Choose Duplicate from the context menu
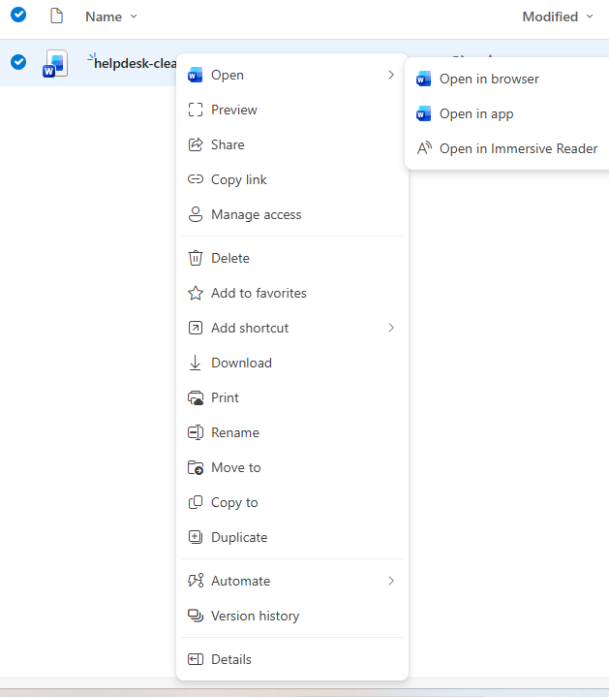This screenshot has height=697, width=609. click(x=292, y=537)
